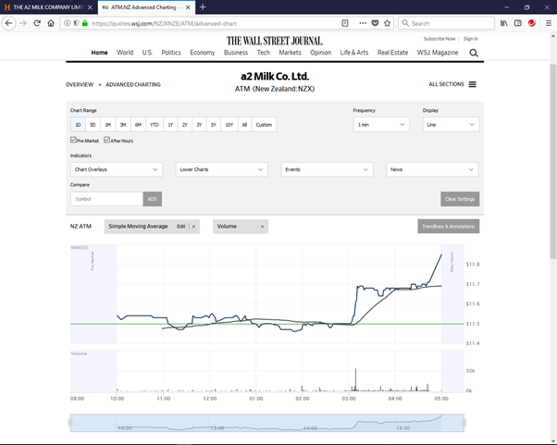
Task: Click the Subscribe Now link
Action: [439, 39]
